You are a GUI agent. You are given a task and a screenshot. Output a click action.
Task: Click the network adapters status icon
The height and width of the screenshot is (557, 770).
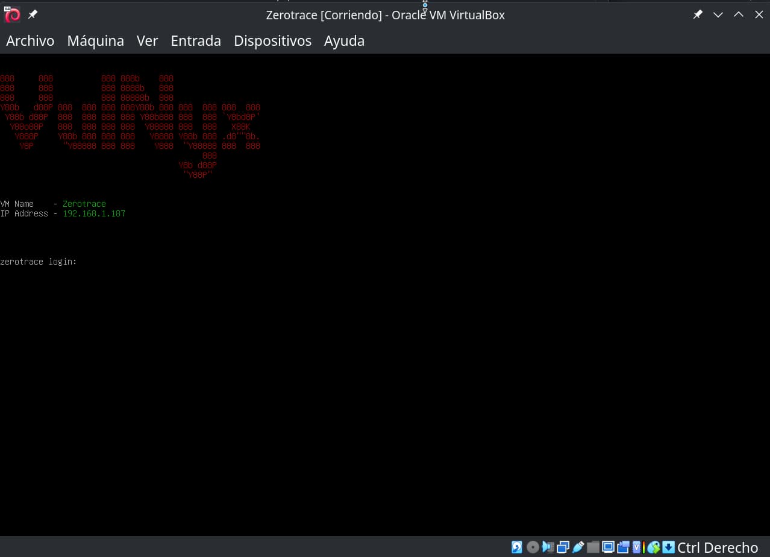[563, 547]
